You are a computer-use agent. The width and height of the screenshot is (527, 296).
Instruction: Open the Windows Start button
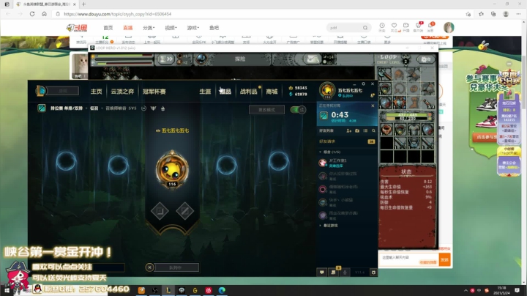(x=7, y=290)
